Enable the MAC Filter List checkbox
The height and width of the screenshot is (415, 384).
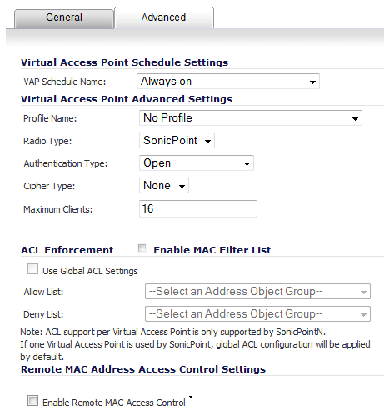pyautogui.click(x=142, y=248)
